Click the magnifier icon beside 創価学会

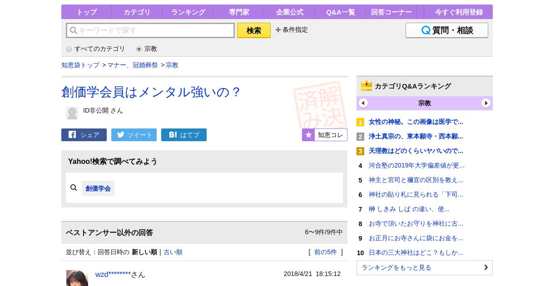coord(74,187)
